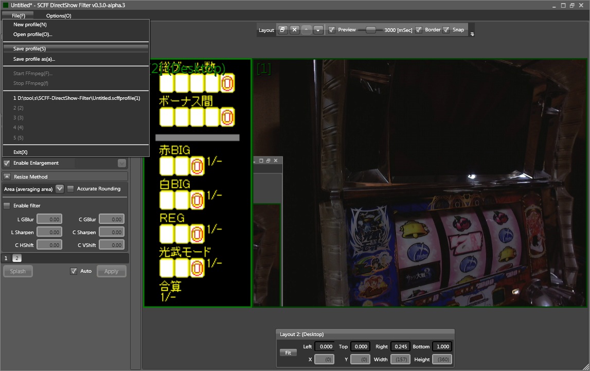
Task: Close the nested preview window inside layout
Action: 276,161
